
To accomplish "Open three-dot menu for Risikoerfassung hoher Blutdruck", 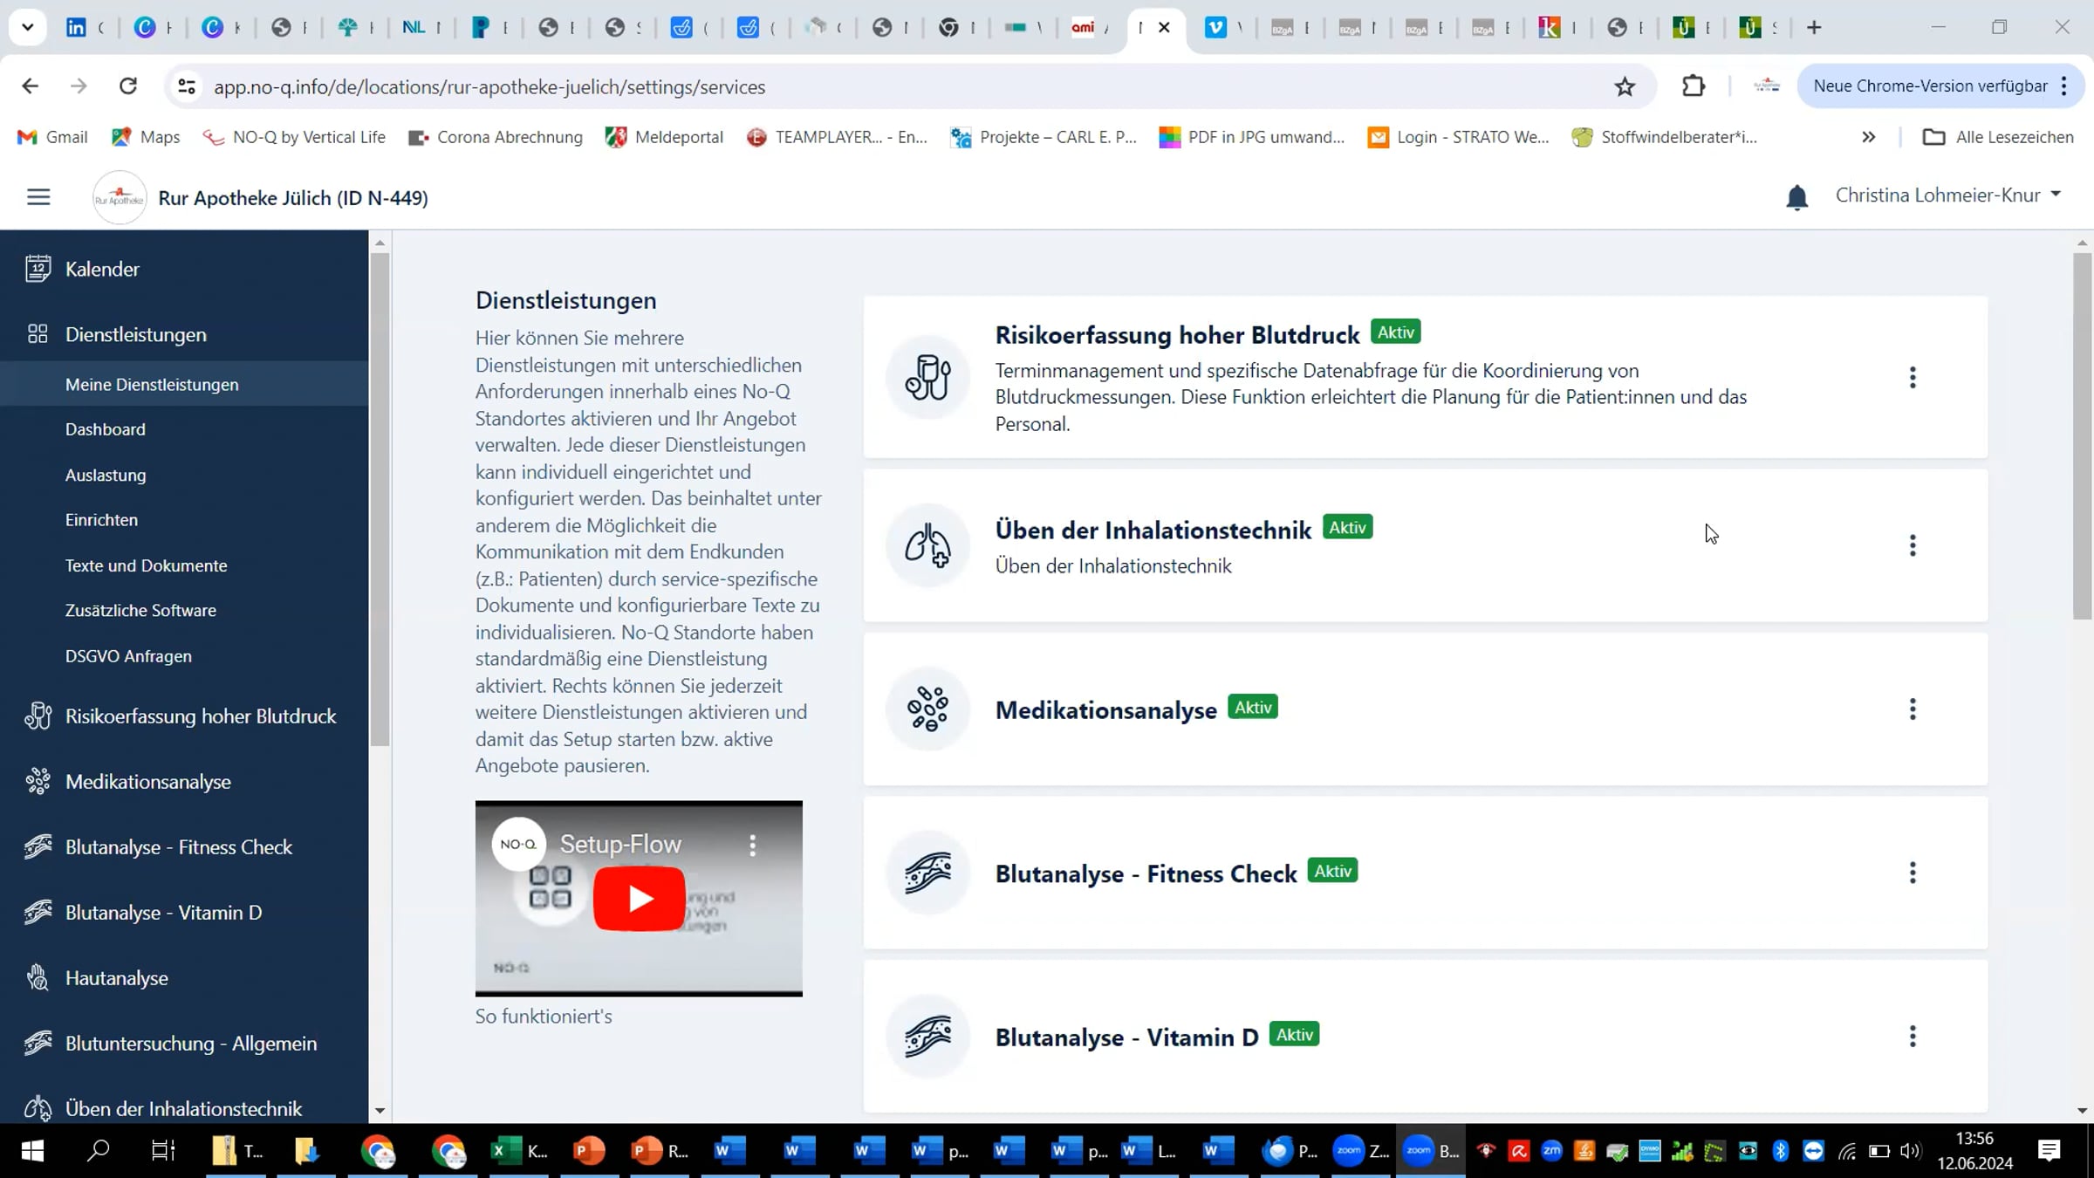I will coord(1913,378).
